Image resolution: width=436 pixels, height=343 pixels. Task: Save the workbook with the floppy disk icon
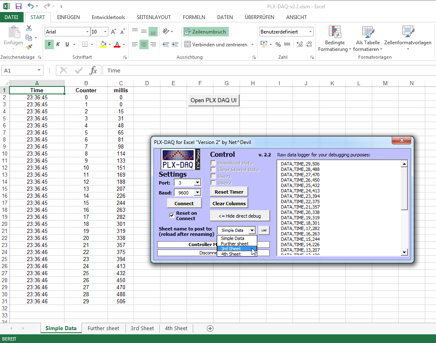[18, 6]
